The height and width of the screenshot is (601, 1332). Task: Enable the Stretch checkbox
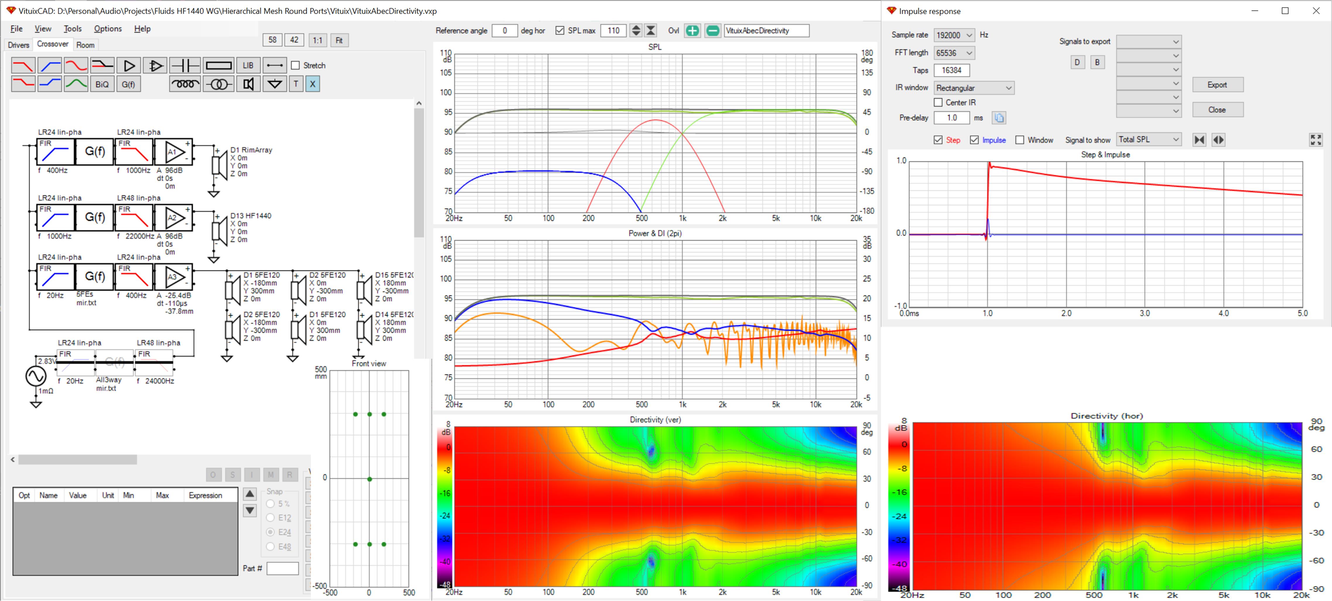coord(295,66)
